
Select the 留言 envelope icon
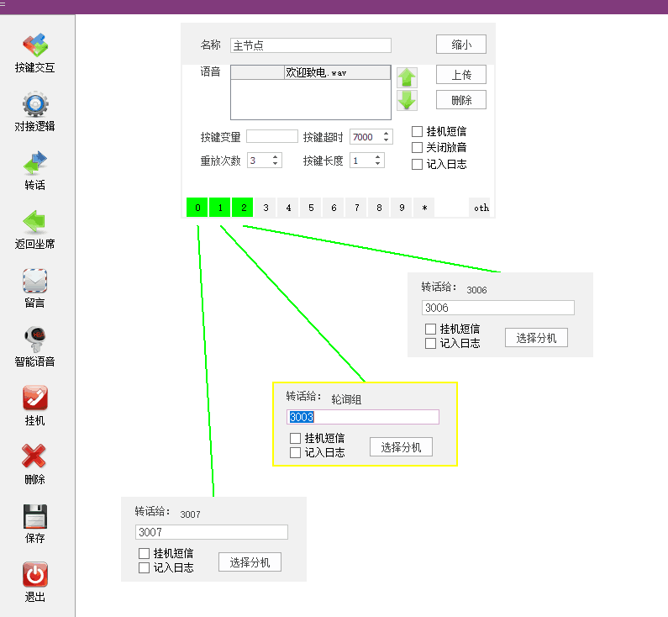tap(35, 281)
